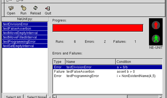This screenshot has width=167, height=98.
Task: Select testDivisionError in the test list
Action: [25, 24]
